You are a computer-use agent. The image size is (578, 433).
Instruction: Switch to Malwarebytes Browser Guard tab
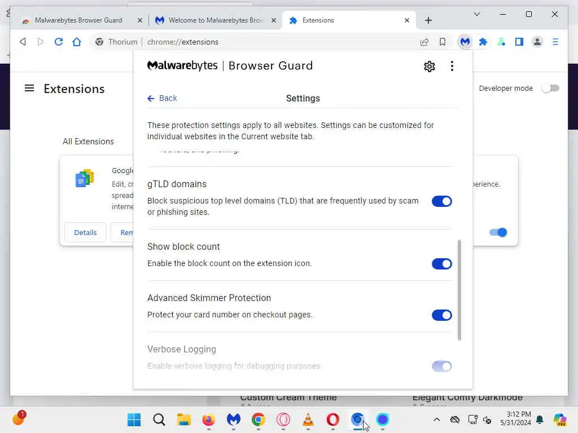78,20
